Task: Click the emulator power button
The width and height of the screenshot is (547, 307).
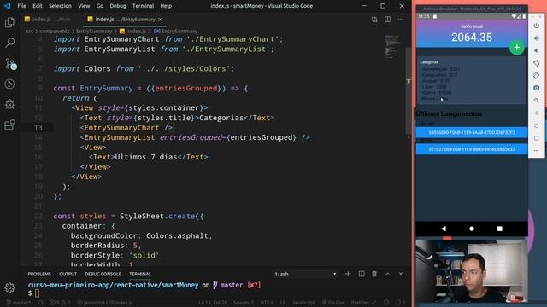Action: tap(537, 26)
